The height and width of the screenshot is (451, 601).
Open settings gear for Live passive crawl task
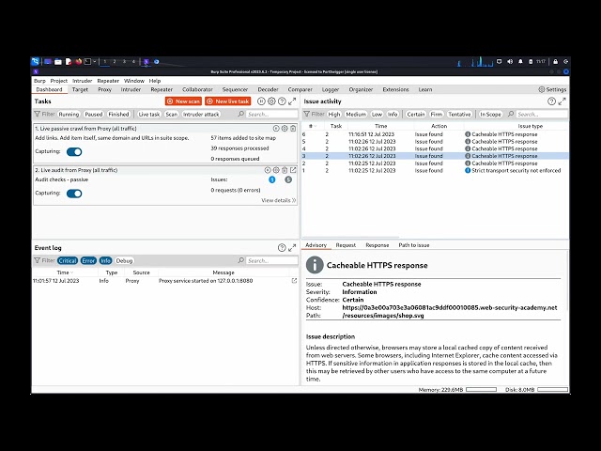click(x=285, y=129)
